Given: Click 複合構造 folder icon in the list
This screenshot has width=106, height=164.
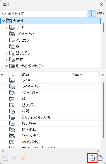Looking at the screenshot, I should point(12,124).
